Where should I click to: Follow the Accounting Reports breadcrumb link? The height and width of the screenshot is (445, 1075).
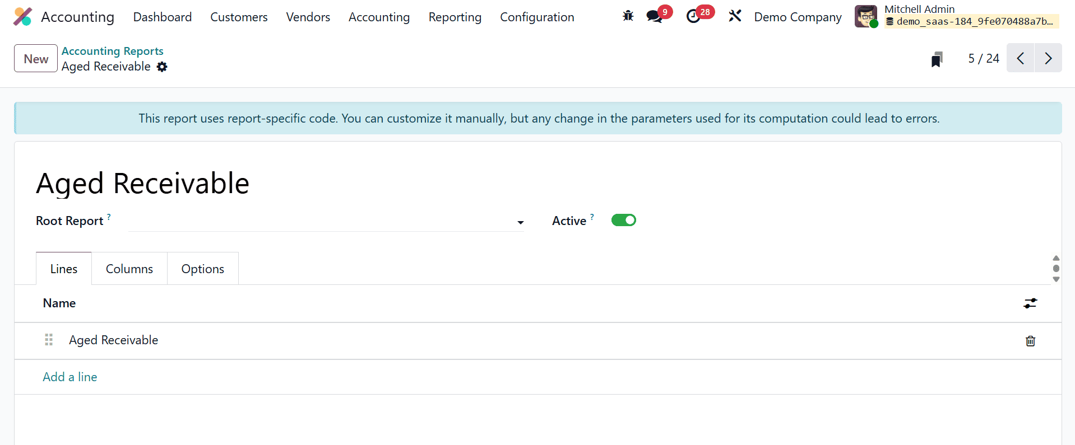112,51
